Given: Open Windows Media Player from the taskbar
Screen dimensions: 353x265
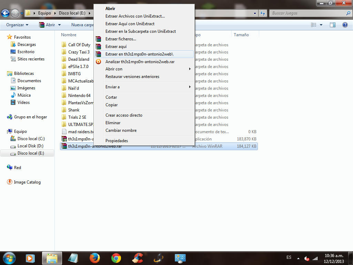Looking at the screenshot, I should click(30, 258).
